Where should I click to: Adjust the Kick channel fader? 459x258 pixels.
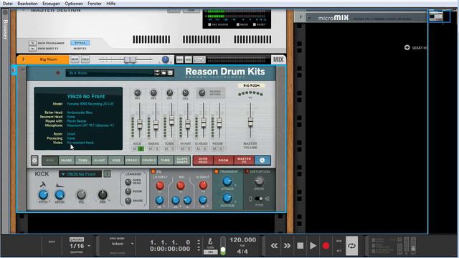pos(140,124)
